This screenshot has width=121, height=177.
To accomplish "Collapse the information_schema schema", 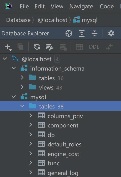I will [14, 68].
